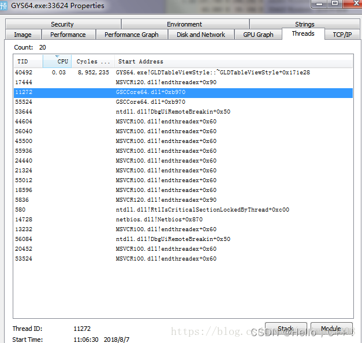Open the Security tab
The height and width of the screenshot is (343, 362).
(63, 24)
